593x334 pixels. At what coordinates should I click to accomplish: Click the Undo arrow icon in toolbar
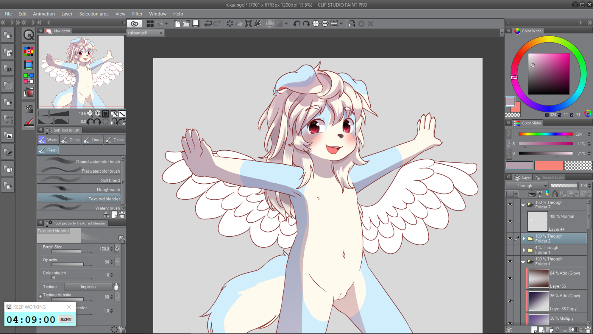coord(208,24)
